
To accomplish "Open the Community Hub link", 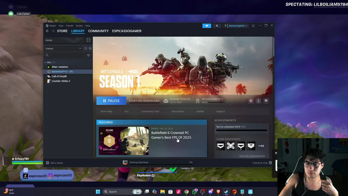I will click(150, 111).
